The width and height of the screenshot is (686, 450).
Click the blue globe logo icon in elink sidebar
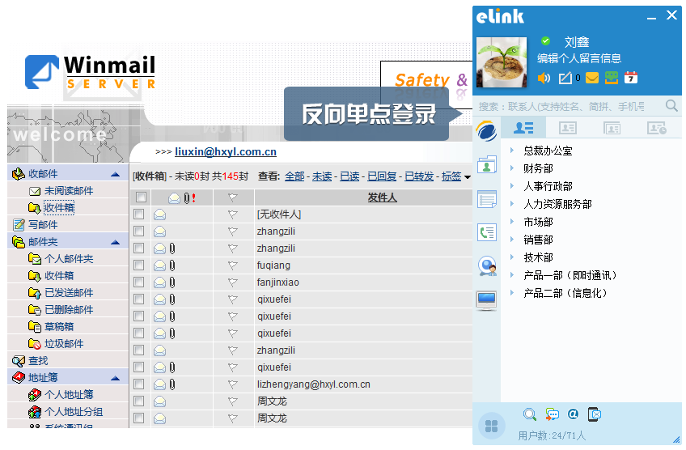coord(486,131)
